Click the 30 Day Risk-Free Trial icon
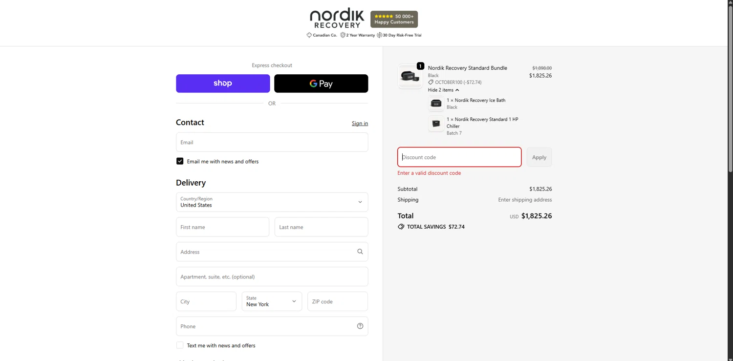This screenshot has height=361, width=733. (x=379, y=35)
